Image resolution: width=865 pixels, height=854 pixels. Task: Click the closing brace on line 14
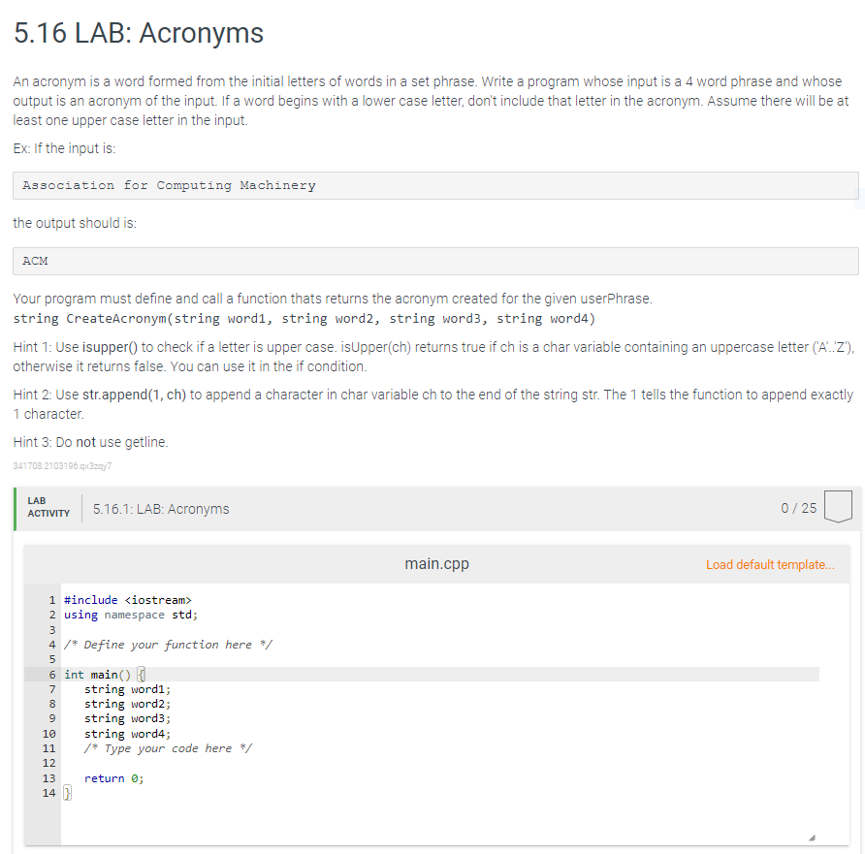[66, 792]
